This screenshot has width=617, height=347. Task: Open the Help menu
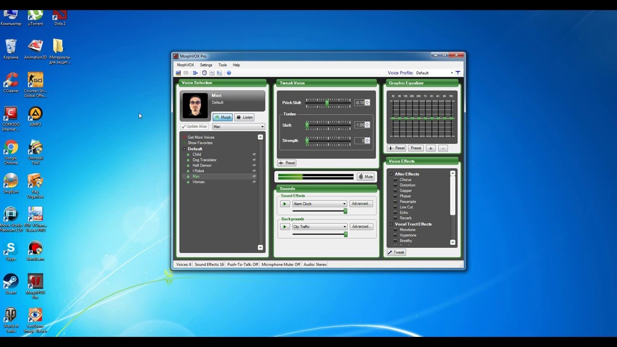pos(236,65)
